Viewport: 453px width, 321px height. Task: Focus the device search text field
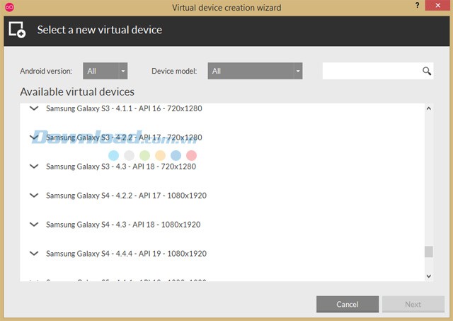(371, 71)
